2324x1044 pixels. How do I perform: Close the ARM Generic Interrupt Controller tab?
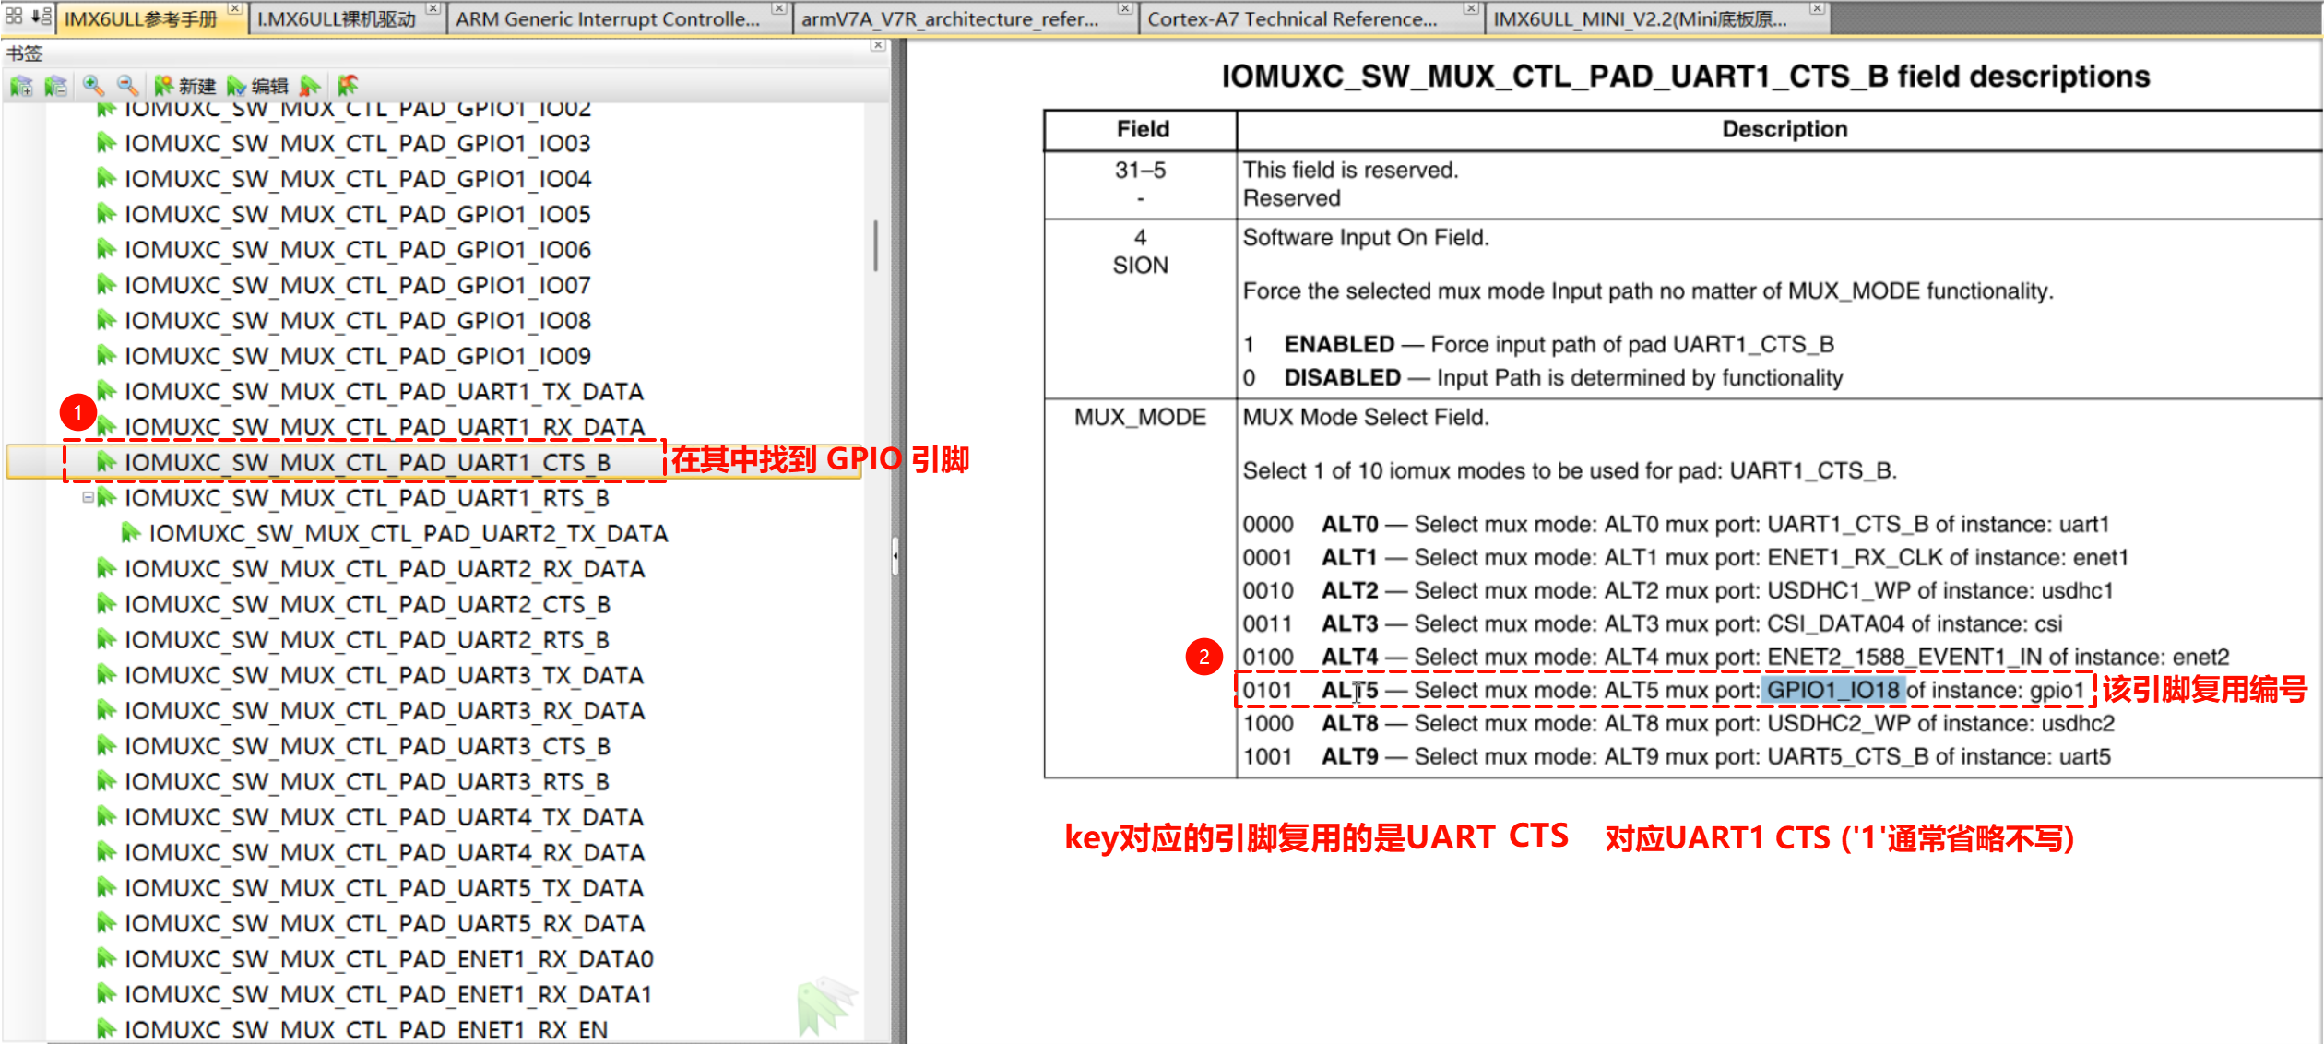tap(779, 8)
